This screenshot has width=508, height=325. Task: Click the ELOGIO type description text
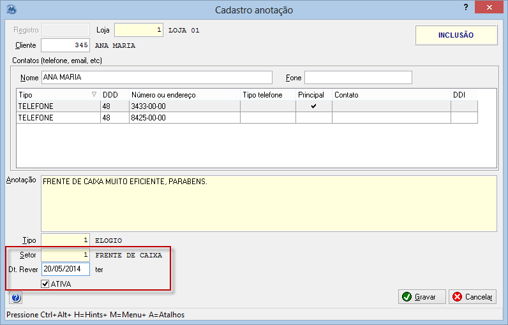(108, 241)
